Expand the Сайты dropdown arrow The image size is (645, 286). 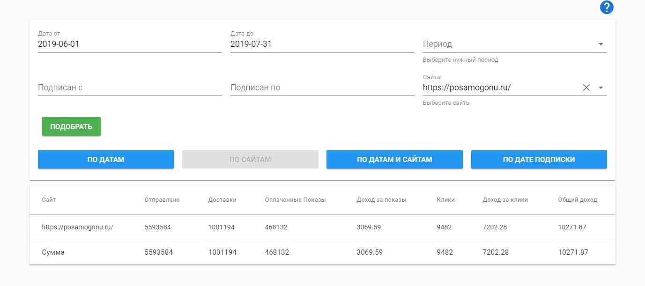pos(601,88)
